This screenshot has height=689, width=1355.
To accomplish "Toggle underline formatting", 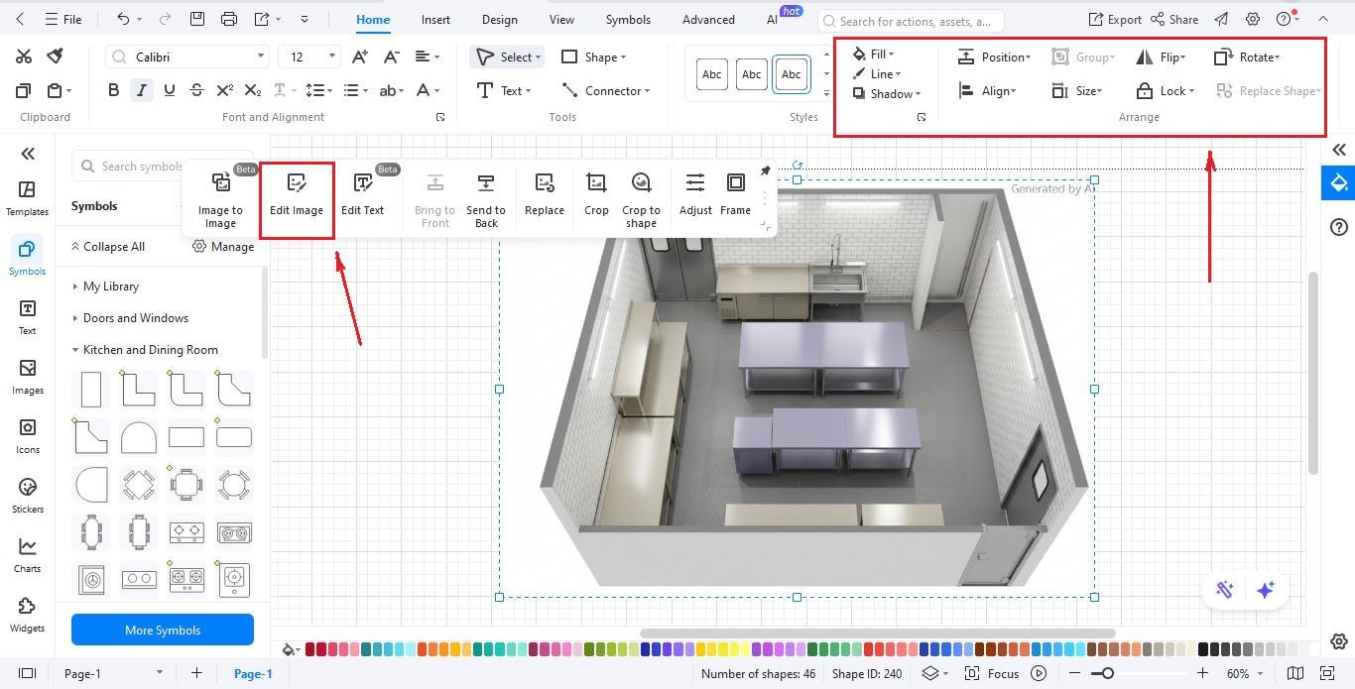I will [169, 89].
